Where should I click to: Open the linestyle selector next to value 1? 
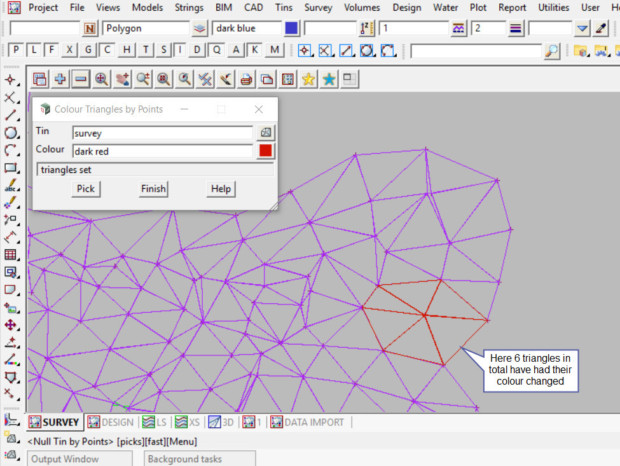[458, 29]
